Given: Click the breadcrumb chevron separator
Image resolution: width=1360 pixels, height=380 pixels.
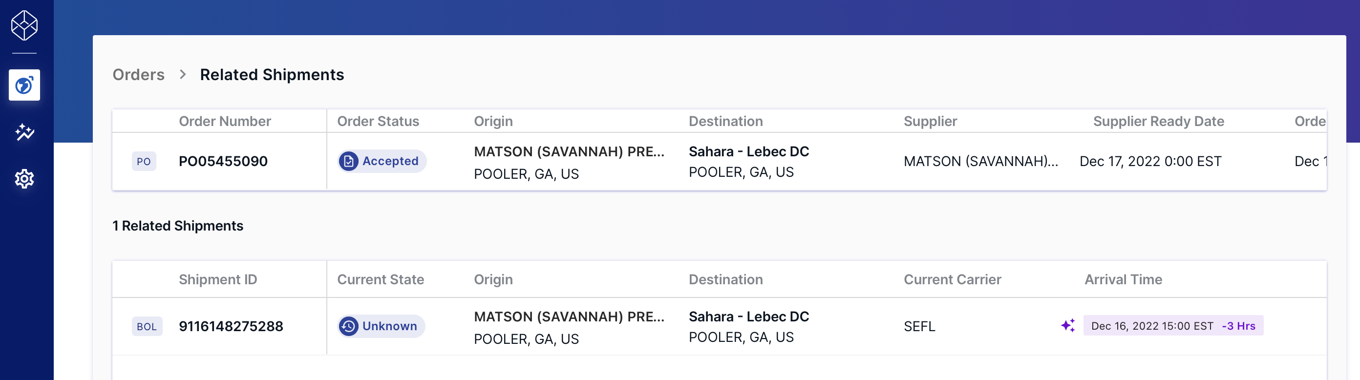Looking at the screenshot, I should point(183,74).
